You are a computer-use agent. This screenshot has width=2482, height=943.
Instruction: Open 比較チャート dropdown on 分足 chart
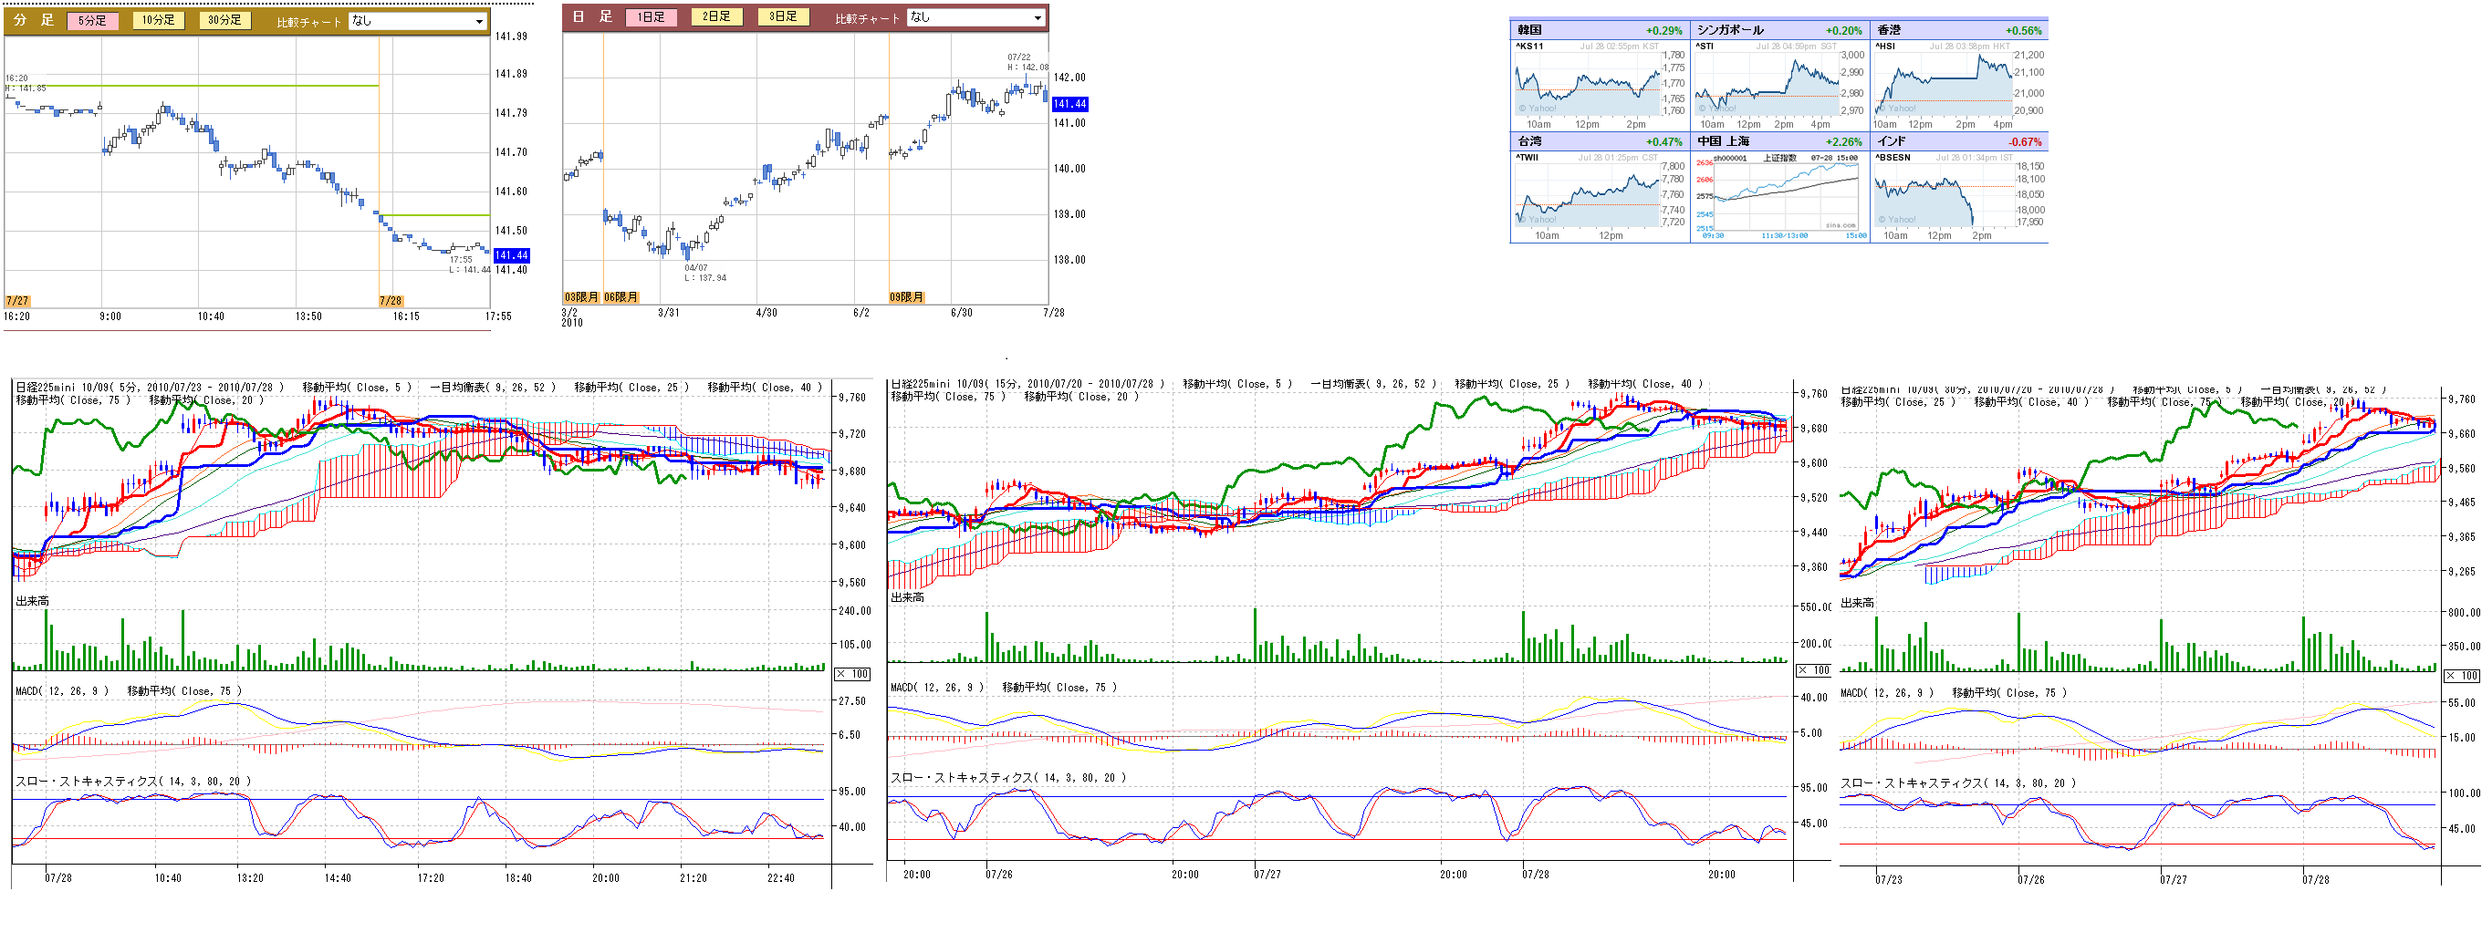click(417, 21)
